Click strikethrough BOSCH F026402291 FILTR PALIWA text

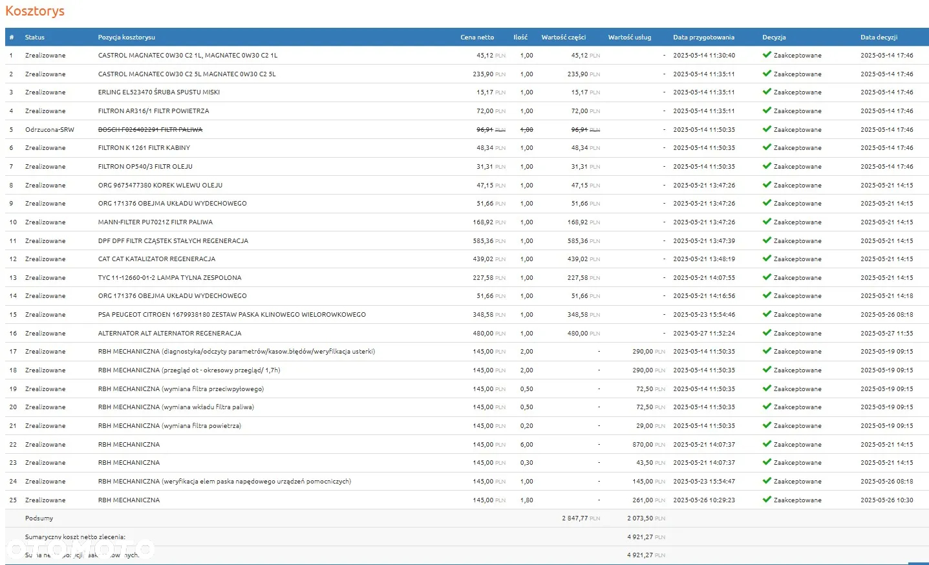click(150, 129)
